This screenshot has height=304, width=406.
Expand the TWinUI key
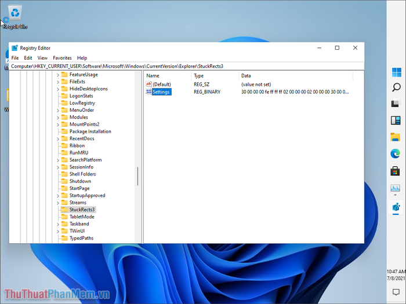(58, 232)
